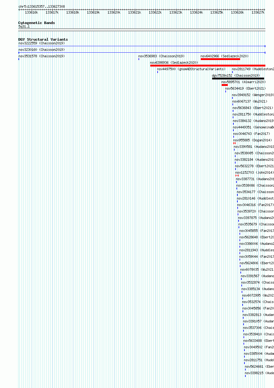The height and width of the screenshot is (388, 274).
Task: Select nsv3538085 Chaisson label
Action: 254,153
